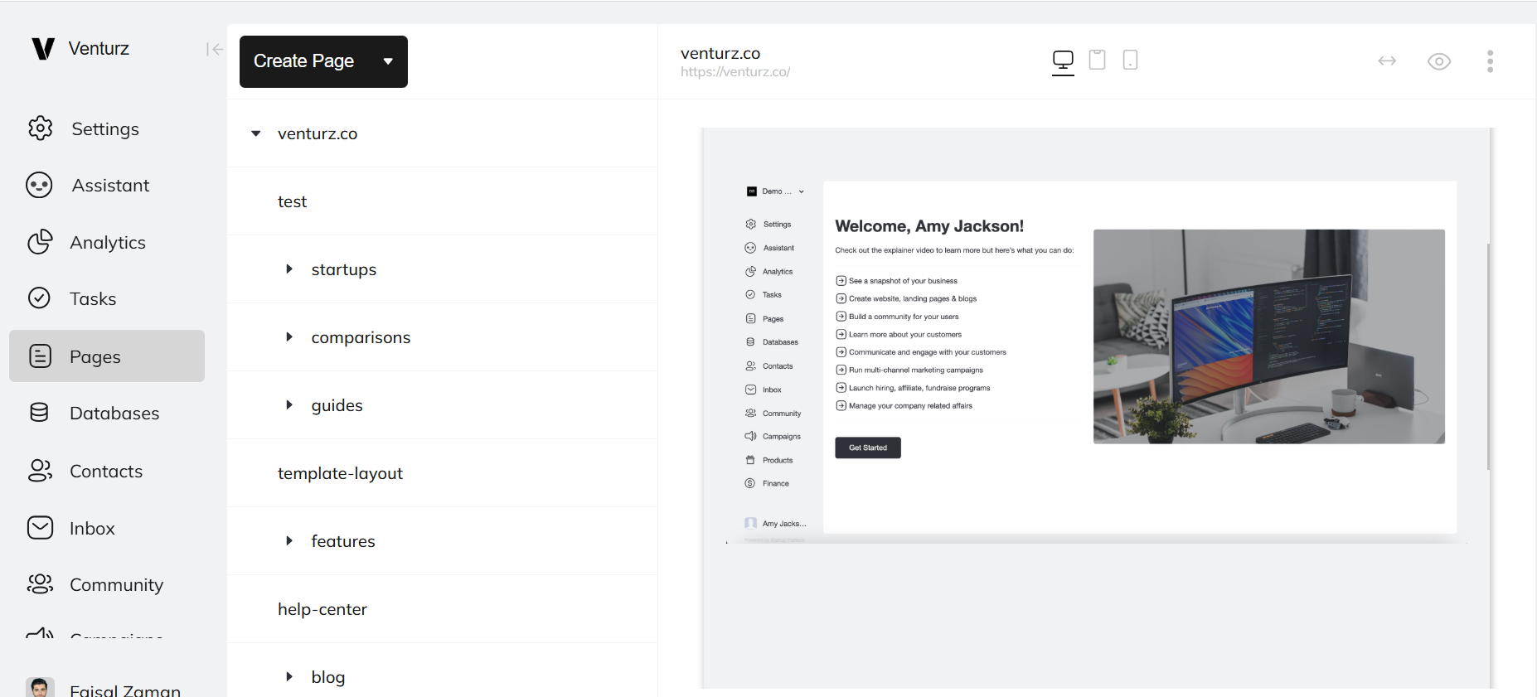Click the eye preview icon
This screenshot has width=1537, height=697.
click(1438, 61)
